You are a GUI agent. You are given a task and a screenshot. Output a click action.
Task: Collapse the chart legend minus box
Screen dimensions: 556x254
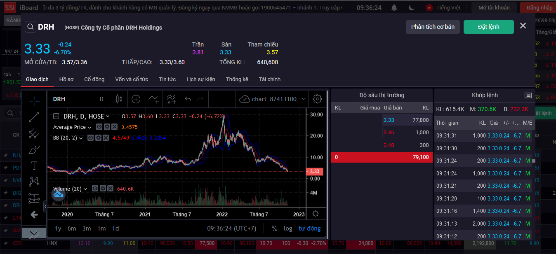56,117
